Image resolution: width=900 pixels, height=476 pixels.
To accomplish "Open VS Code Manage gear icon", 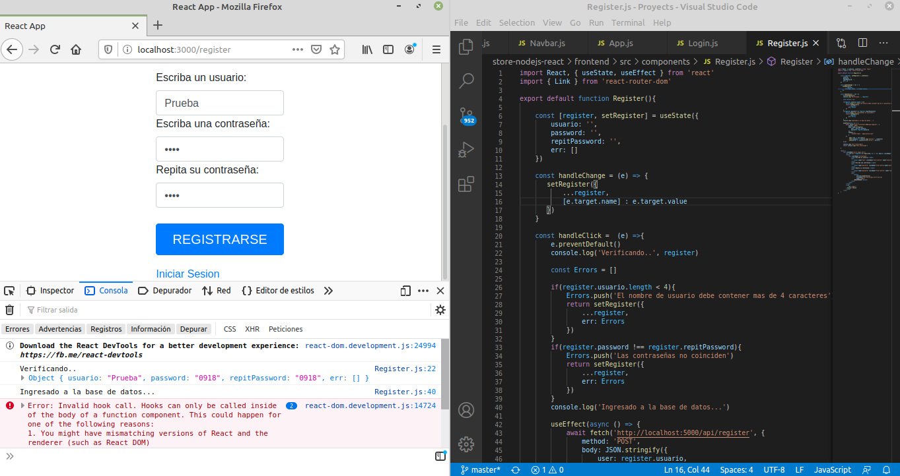I will [466, 444].
